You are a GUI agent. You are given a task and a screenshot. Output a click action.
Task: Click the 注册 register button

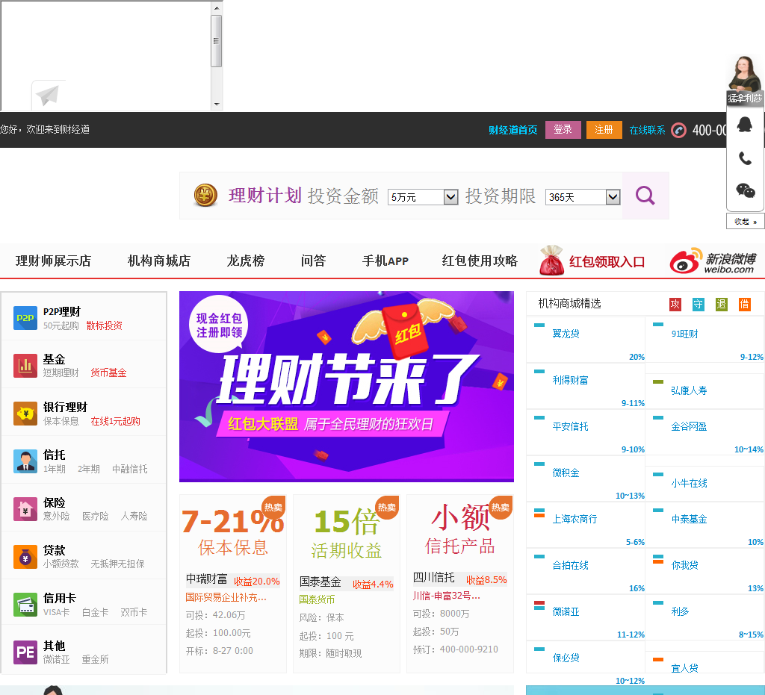pos(604,130)
